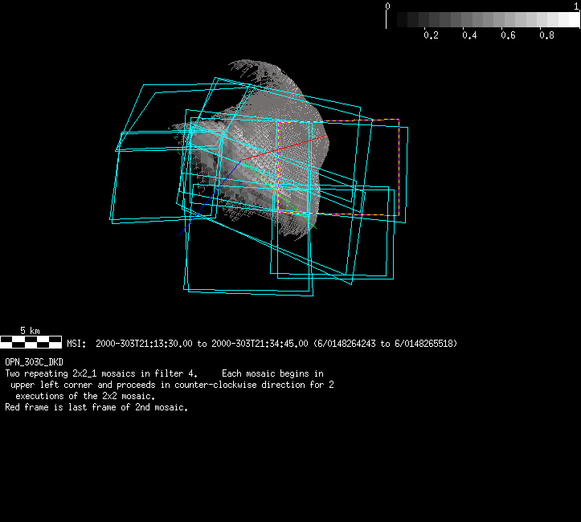The image size is (581, 522).
Task: Click the MSI label beside the scale bar
Action: (x=76, y=344)
